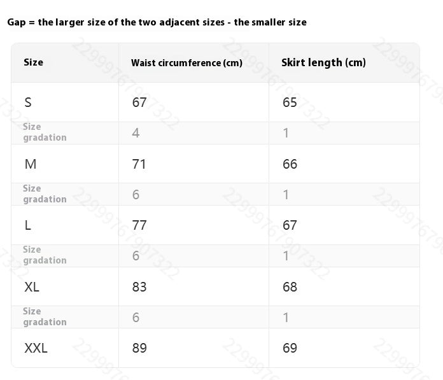Image resolution: width=443 pixels, height=380 pixels.
Task: Click waist value 77 for size L
Action: [x=139, y=225]
